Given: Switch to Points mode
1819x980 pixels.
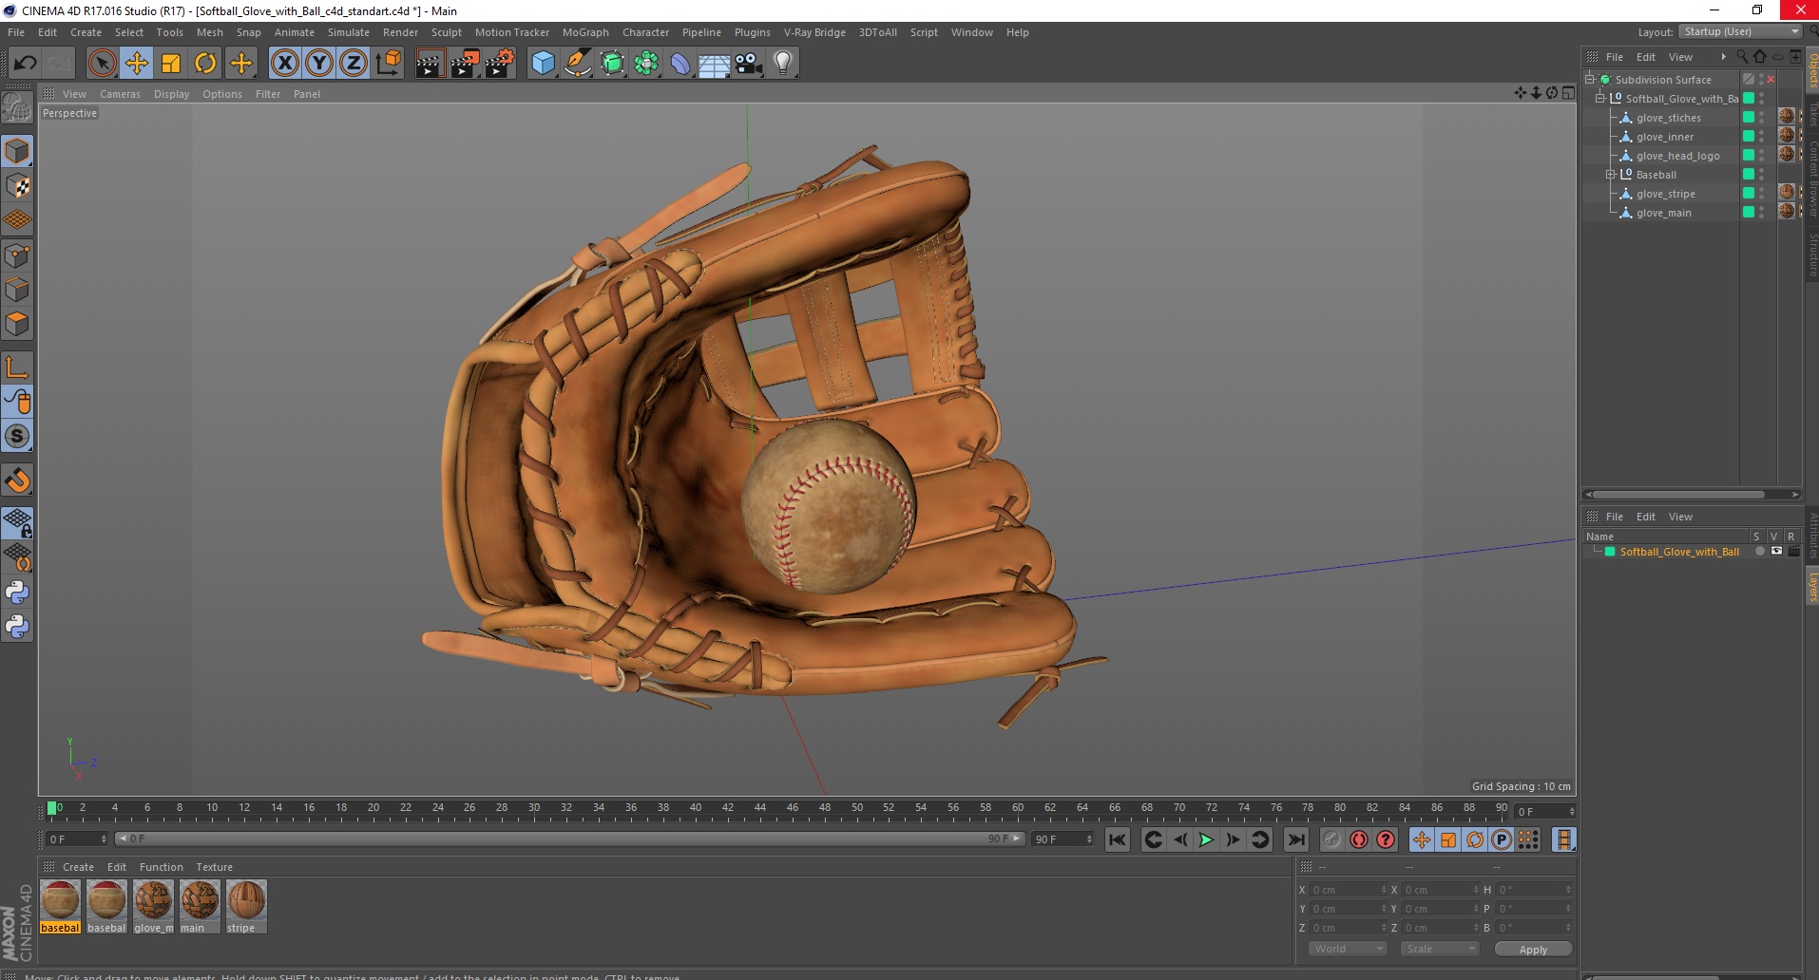Looking at the screenshot, I should click(17, 255).
